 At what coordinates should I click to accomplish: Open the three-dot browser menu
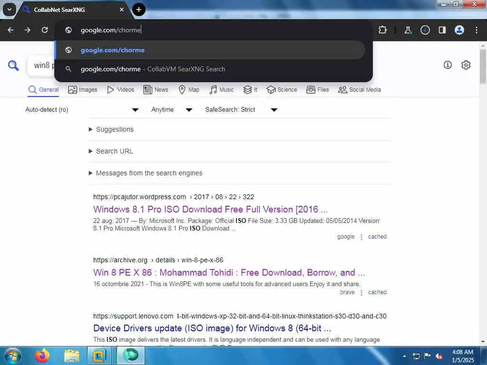click(477, 30)
